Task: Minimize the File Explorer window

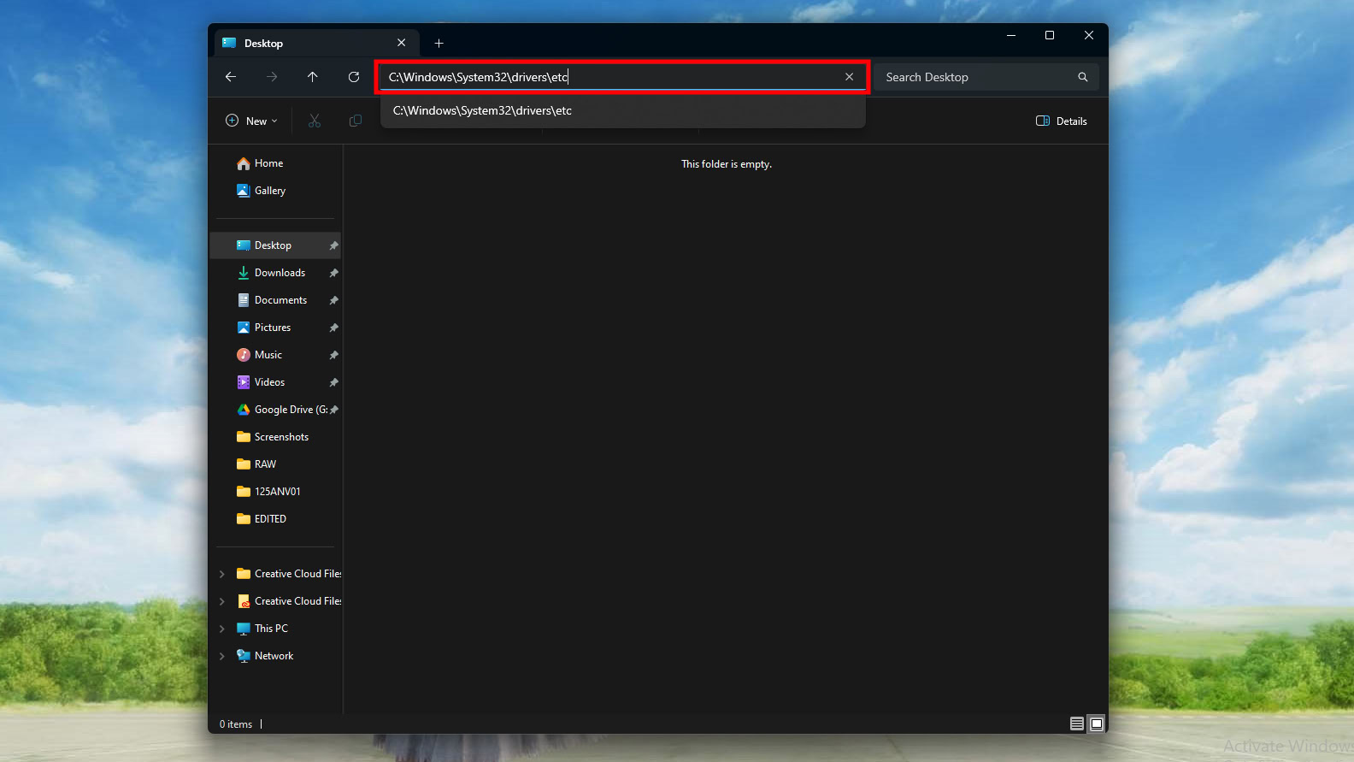Action: tap(1011, 35)
